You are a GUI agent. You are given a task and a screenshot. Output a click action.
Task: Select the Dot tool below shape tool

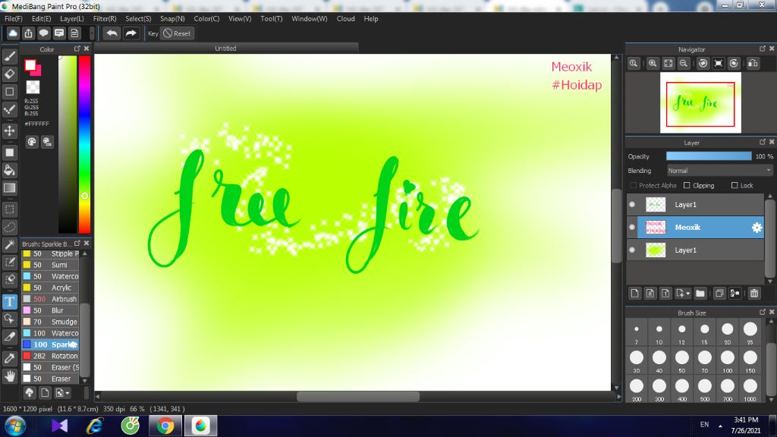[x=9, y=109]
